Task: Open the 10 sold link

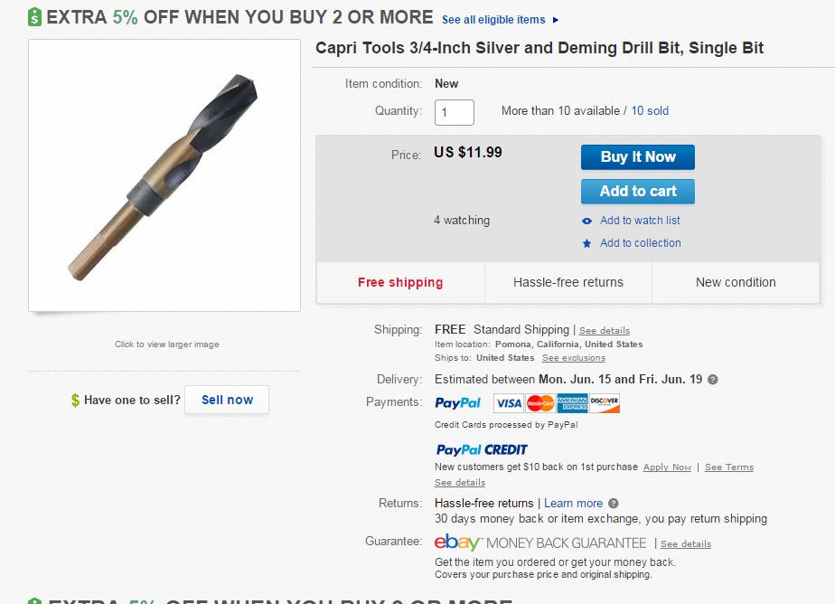Action: click(x=650, y=111)
